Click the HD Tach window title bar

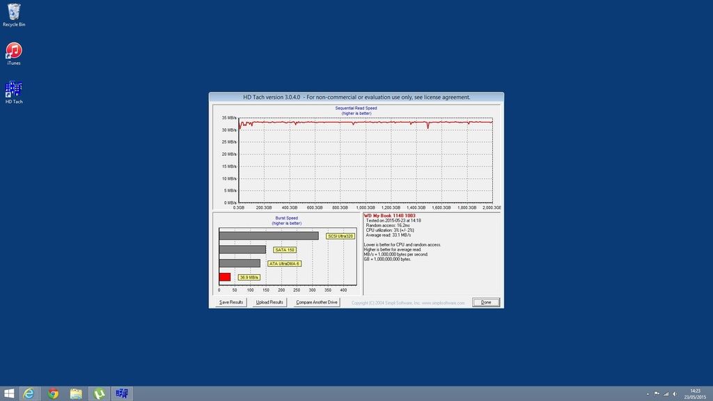click(356, 97)
